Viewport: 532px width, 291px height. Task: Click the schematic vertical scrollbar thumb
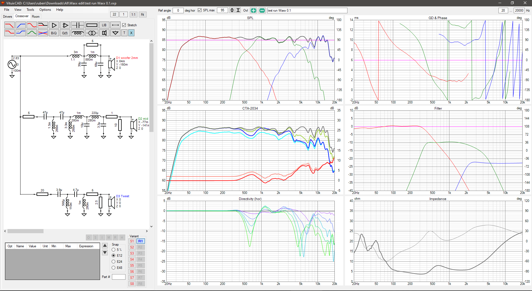click(151, 88)
